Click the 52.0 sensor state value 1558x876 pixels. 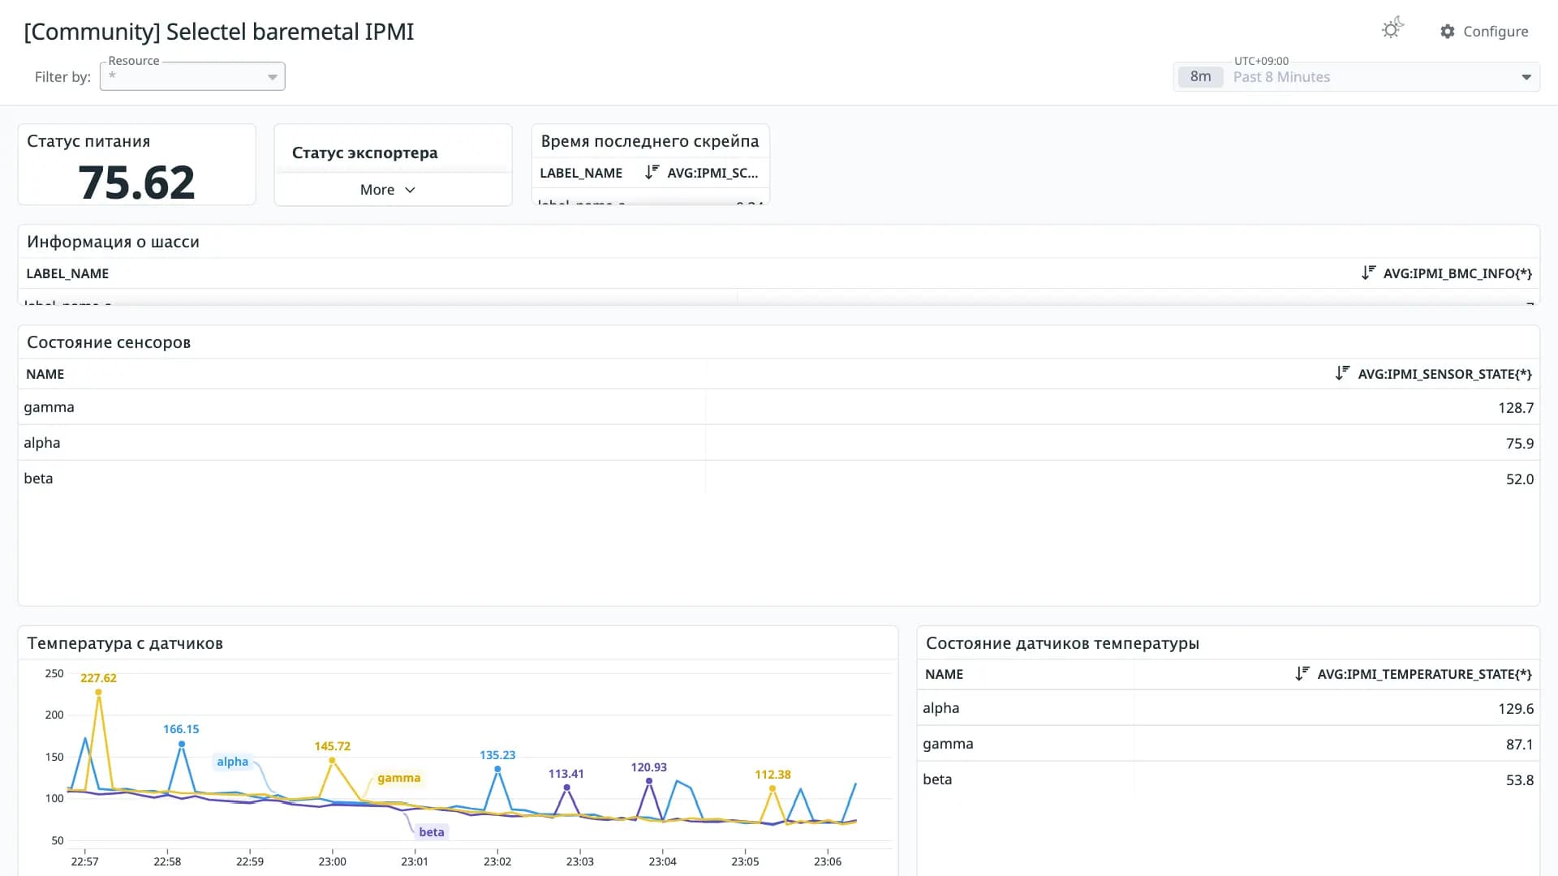1519,479
